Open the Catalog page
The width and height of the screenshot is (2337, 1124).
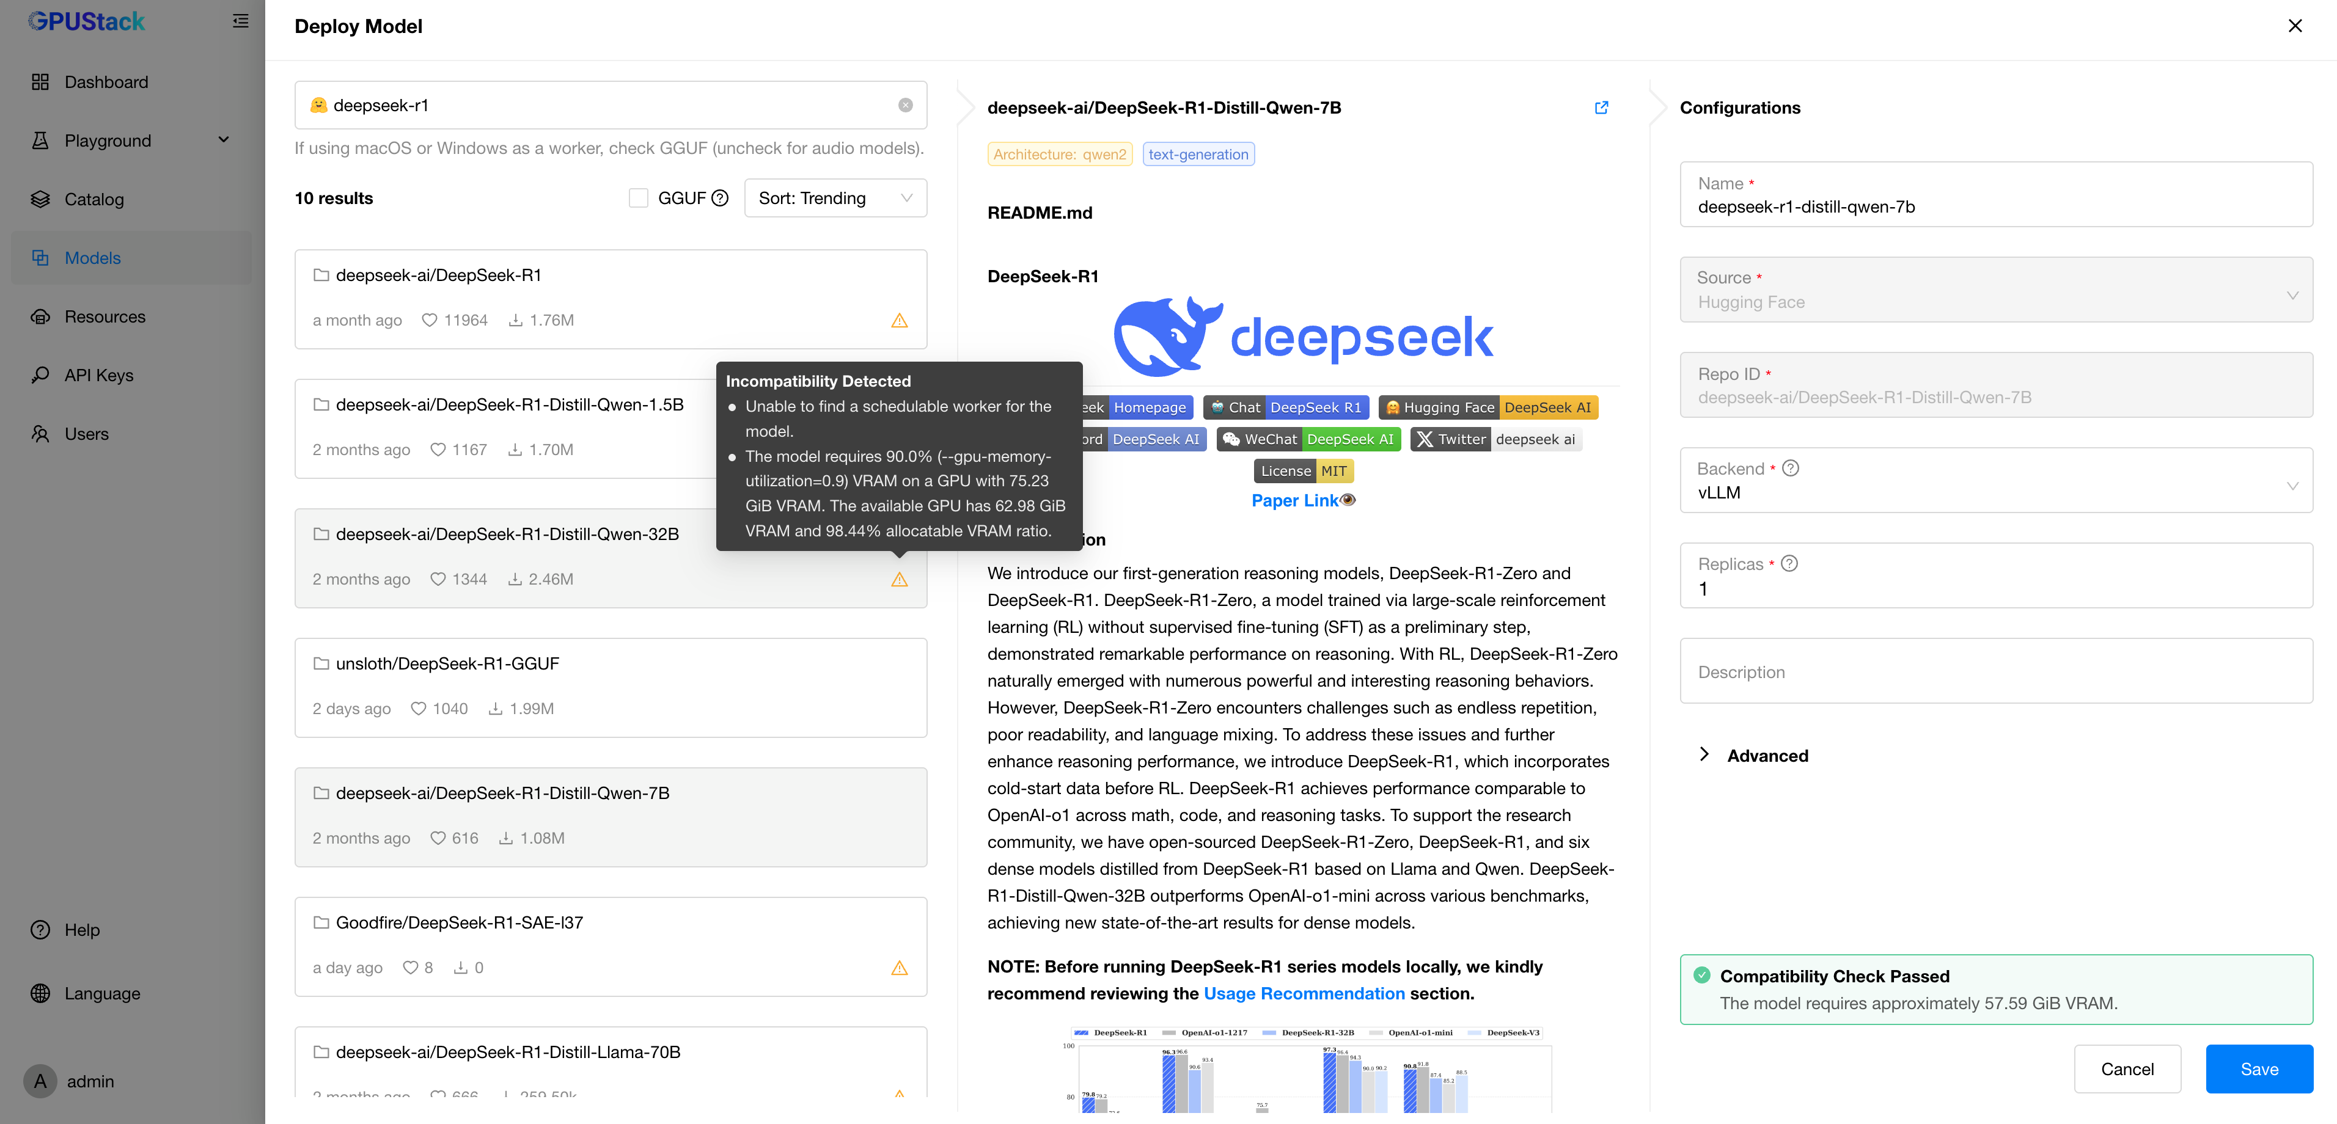pos(131,200)
